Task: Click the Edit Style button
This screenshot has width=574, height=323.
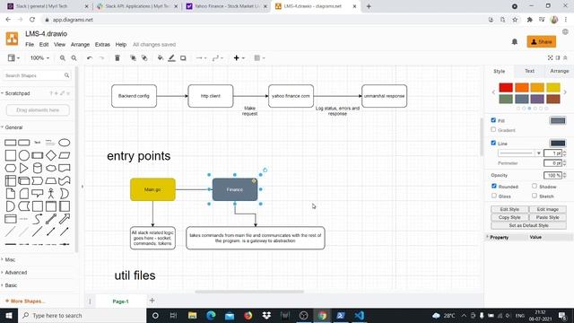Action: click(509, 209)
